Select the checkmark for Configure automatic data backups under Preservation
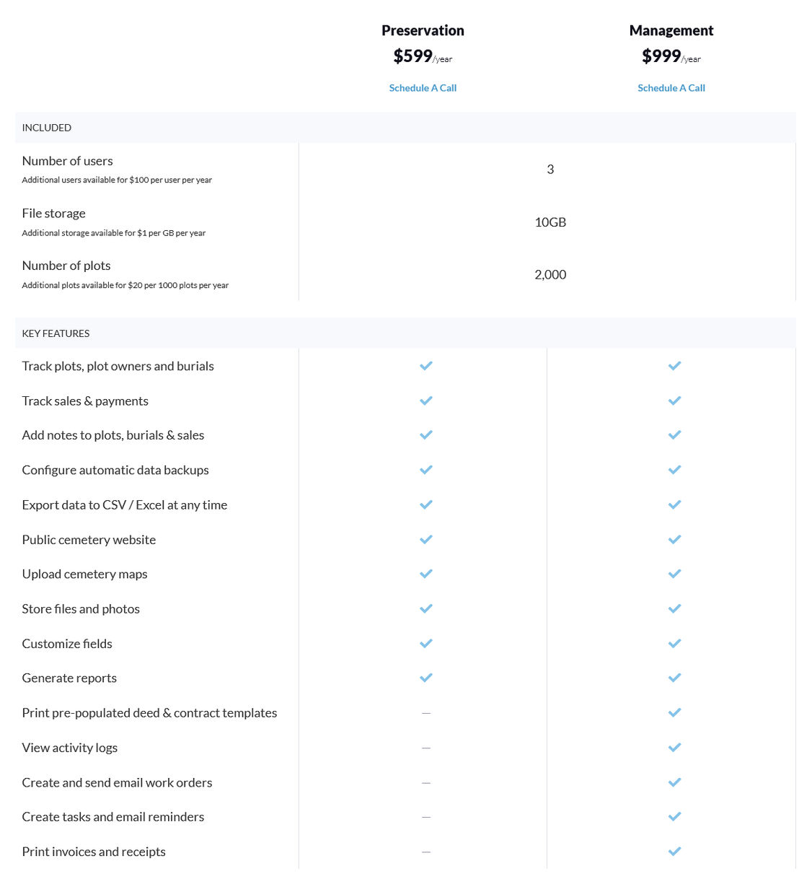 click(x=425, y=470)
